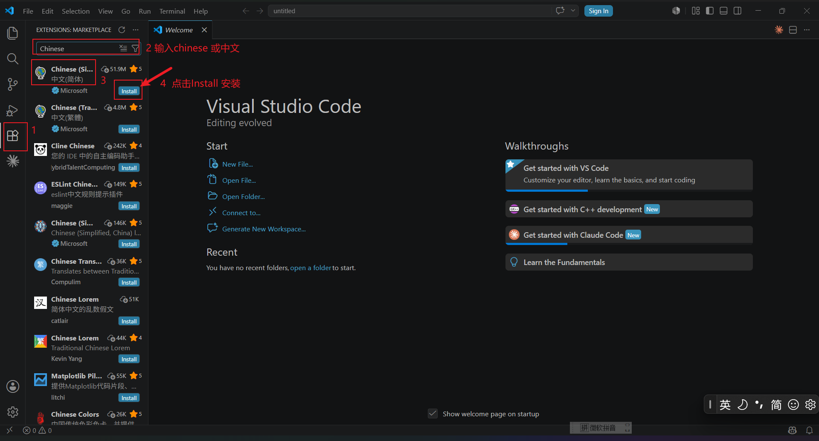Screen dimensions: 819x441
Task: Click Generate New Workspace link
Action: (264, 229)
